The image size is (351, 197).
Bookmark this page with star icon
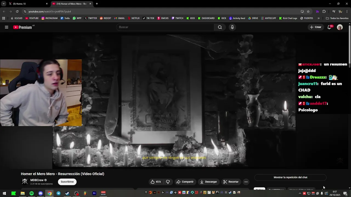308,11
